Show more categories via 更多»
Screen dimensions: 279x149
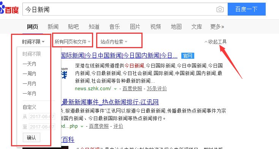[217, 27]
